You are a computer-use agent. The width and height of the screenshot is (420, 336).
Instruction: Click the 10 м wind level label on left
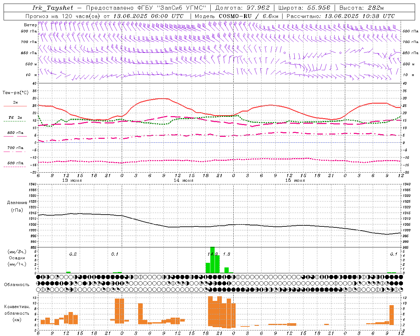click(31, 75)
